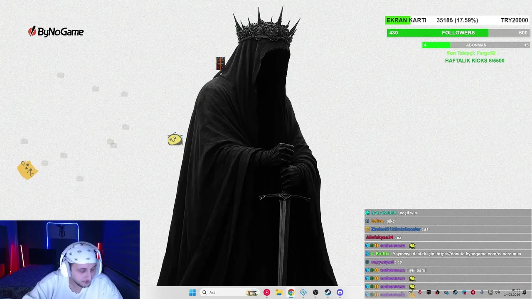Open File Explorer from the taskbar
Viewport: 532px width, 299px height.
point(279,292)
